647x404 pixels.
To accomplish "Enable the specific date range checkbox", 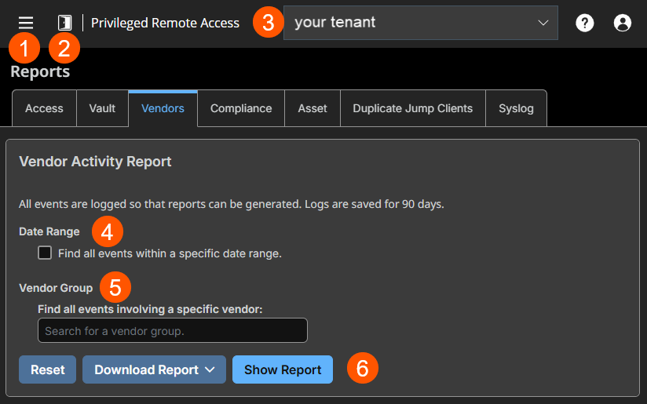I will 45,253.
